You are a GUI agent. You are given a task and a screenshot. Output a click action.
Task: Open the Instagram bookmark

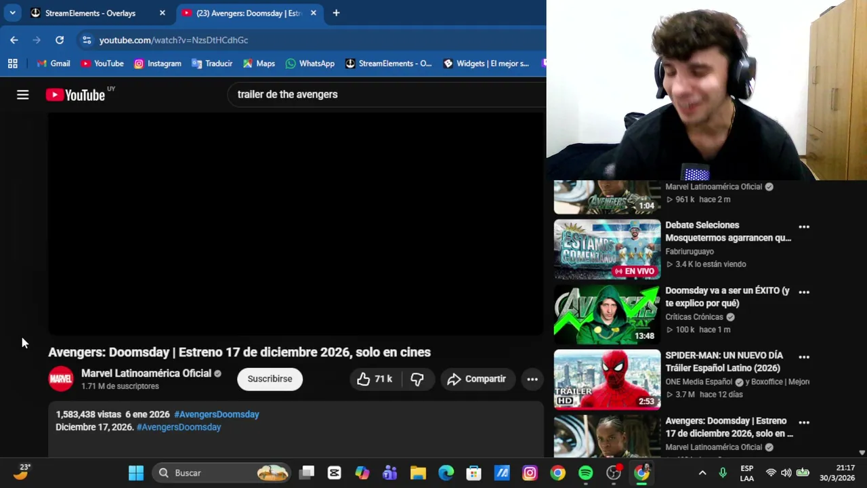[157, 63]
